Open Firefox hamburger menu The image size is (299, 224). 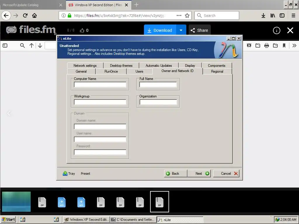pyautogui.click(x=293, y=15)
